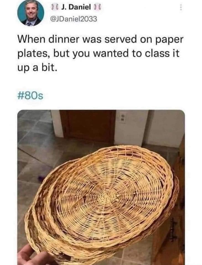Open the three-dot more options menu
Screen dimensions: 202x265
(181, 7)
